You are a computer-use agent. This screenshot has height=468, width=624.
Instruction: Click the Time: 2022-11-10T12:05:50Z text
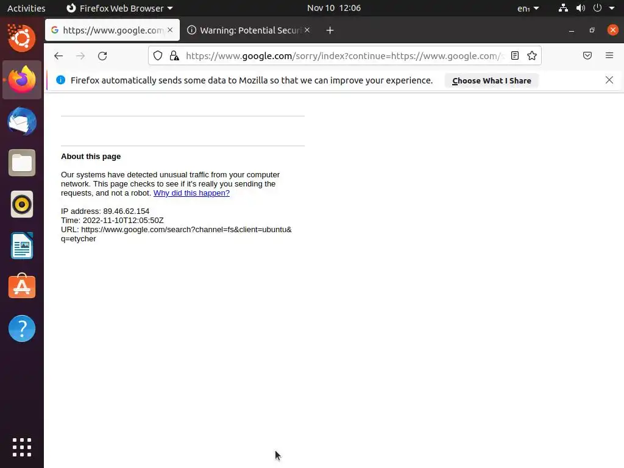112,221
